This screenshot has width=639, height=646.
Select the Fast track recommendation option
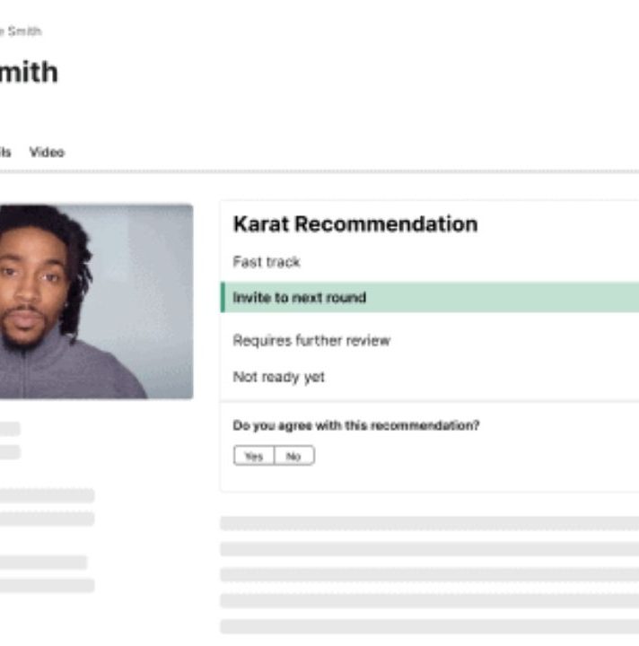(267, 262)
